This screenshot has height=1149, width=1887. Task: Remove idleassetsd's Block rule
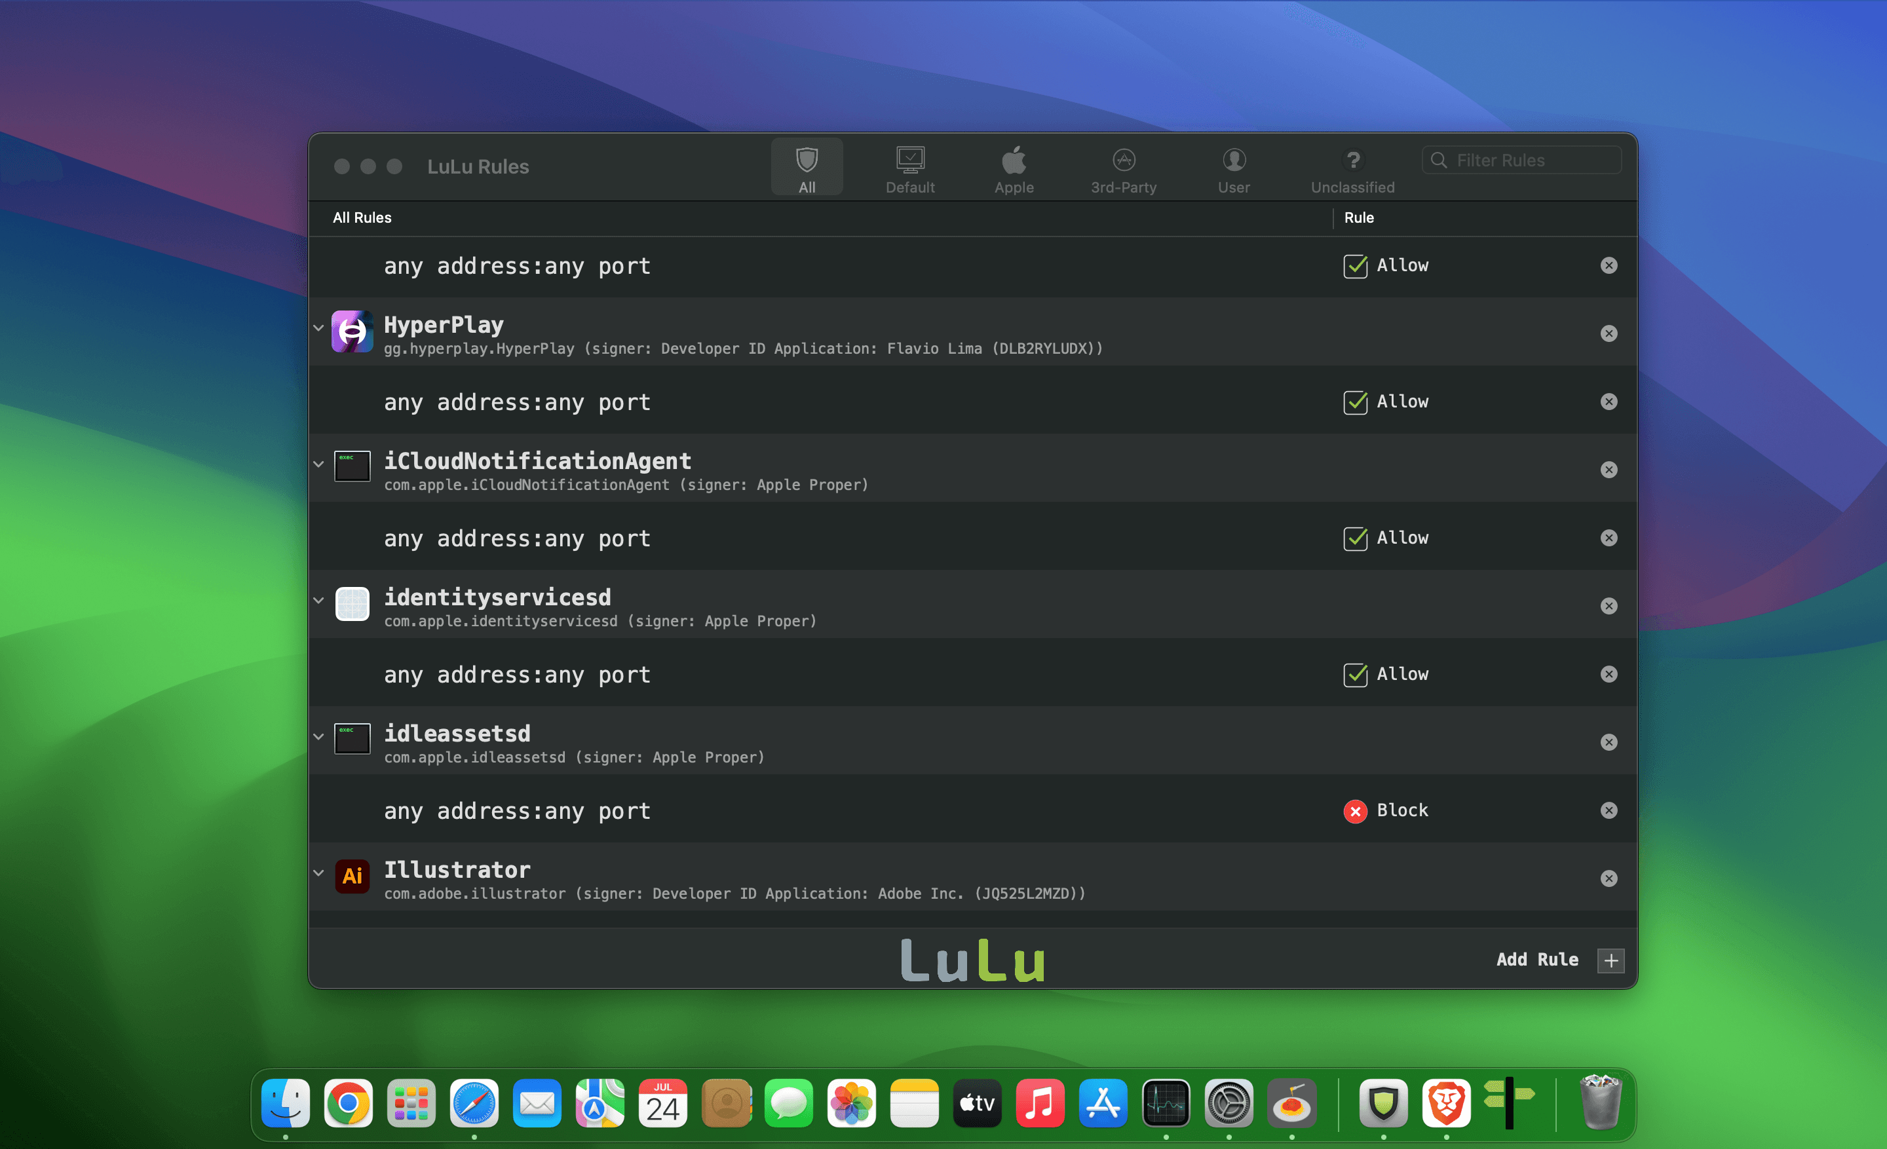(1609, 810)
